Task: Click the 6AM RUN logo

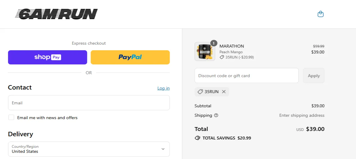Action: tap(56, 14)
